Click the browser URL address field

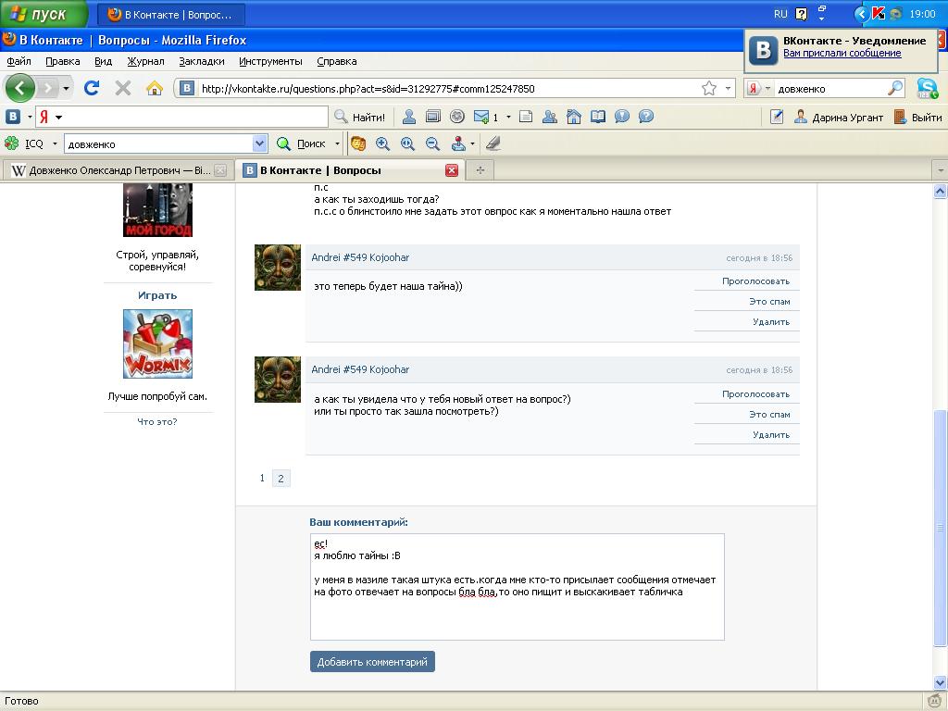pyautogui.click(x=447, y=88)
